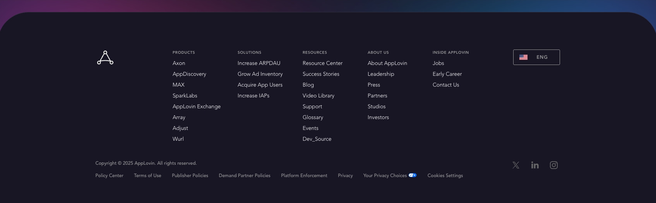Open Increase ARPDAU solution
The height and width of the screenshot is (203, 656).
259,63
